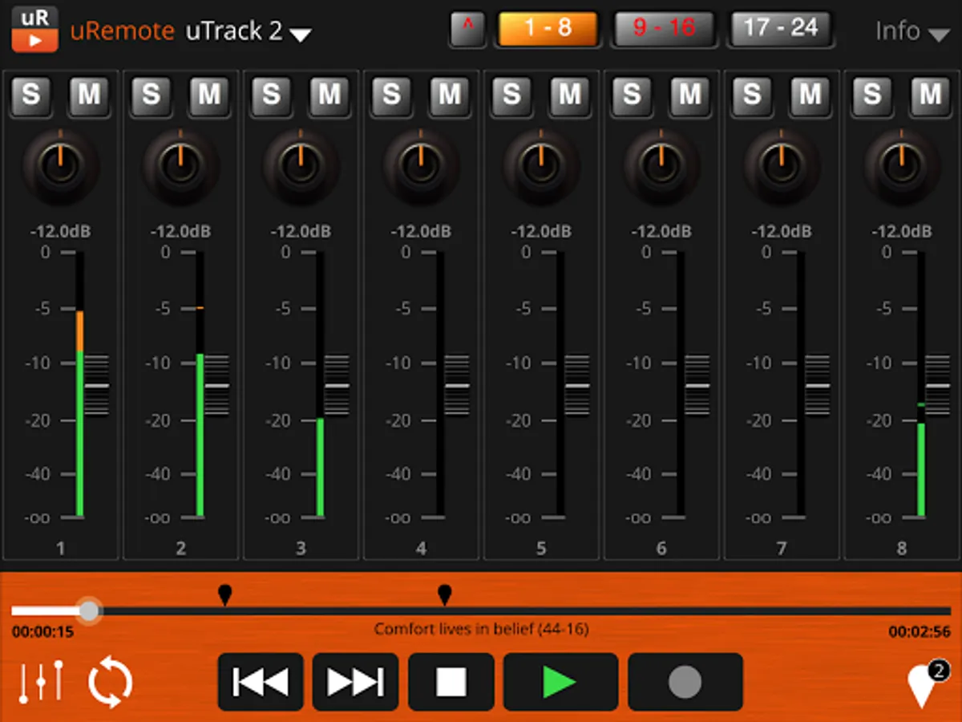Click the uRemote title text
This screenshot has width=962, height=722.
(122, 31)
